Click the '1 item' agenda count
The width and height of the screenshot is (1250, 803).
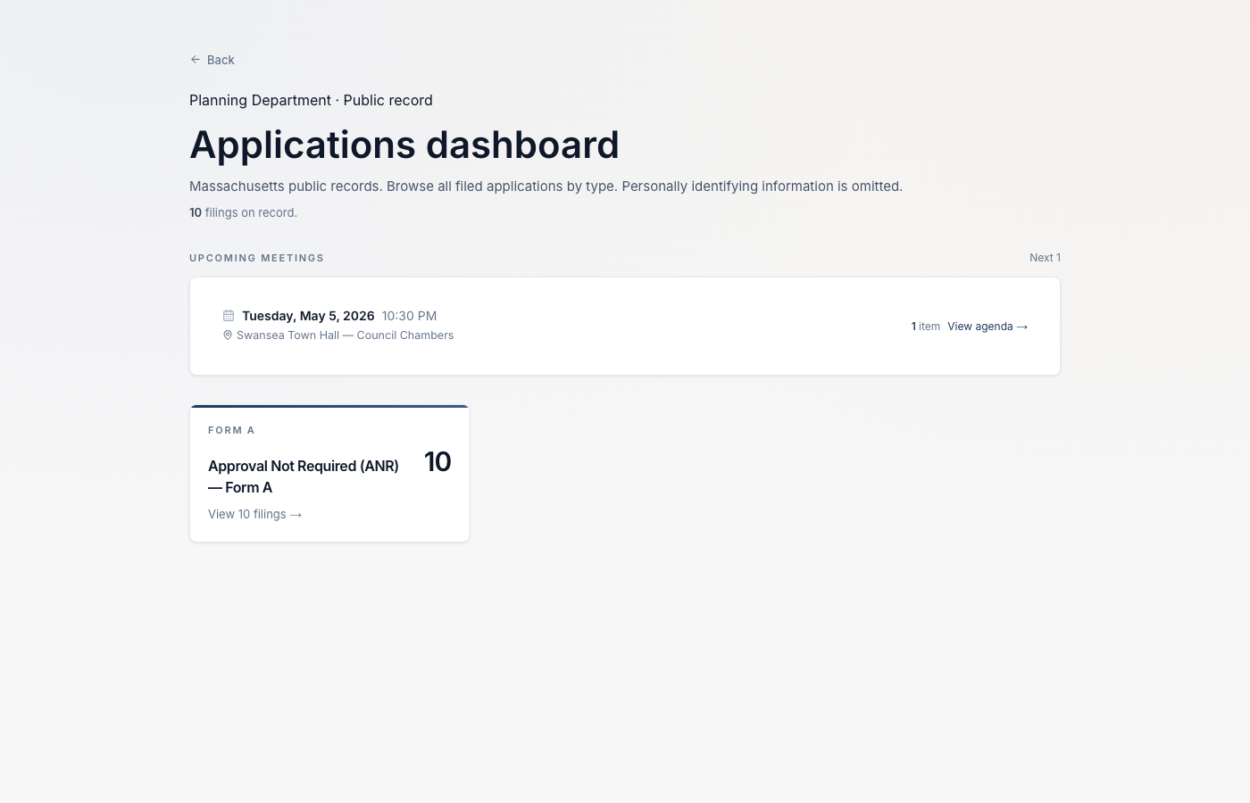925,327
